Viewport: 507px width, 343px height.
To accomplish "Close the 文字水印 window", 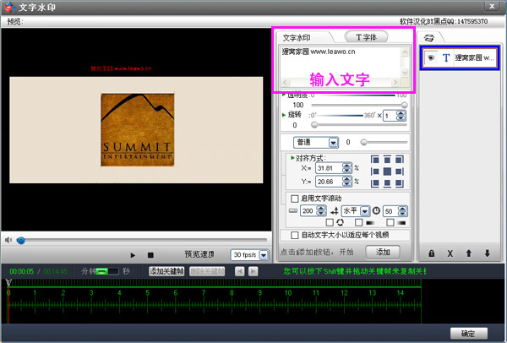I will 492,6.
